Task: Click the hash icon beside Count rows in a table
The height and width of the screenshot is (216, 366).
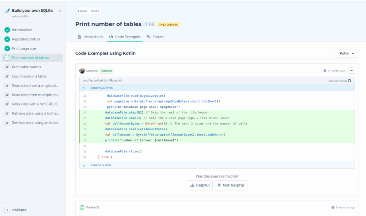Action: point(7,76)
